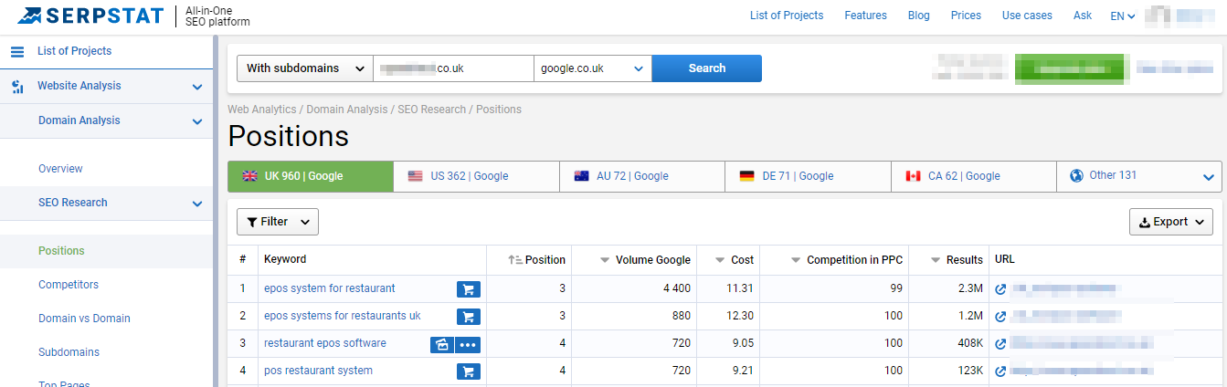Click shopping cart icon for 'pos restaurant system'
Viewport: 1227px width, 387px height.
pyautogui.click(x=469, y=371)
